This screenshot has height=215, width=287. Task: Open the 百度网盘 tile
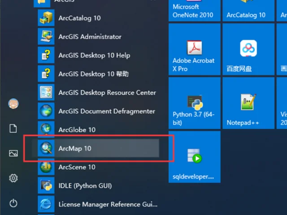click(248, 49)
